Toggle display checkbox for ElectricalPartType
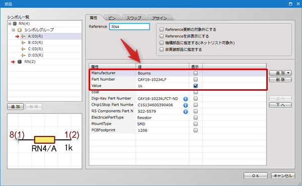Viewport: 302px width, 186px height. [195, 117]
